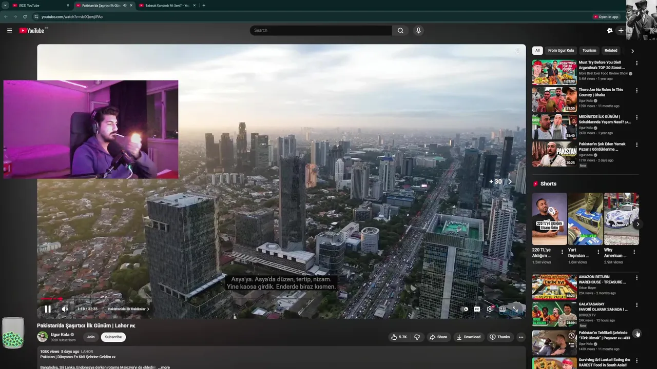Mute tab via speaker icon on Pakistan tab
Viewport: 657px width, 369px height.
point(125,5)
